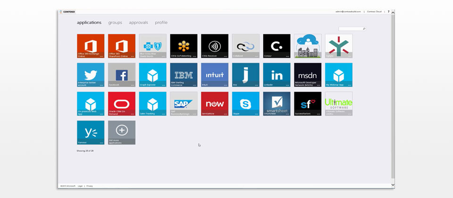Open the ellipsis menu on the Facebook tile
Image resolution: width=453 pixels, height=198 pixels.
(132, 85)
